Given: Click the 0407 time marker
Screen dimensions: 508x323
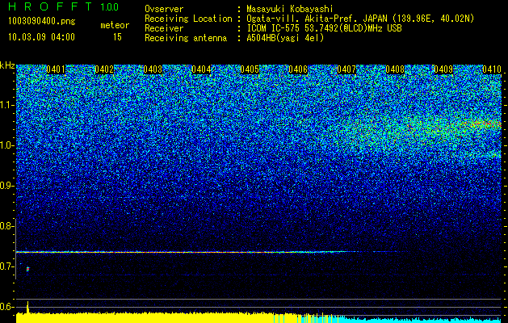Looking at the screenshot, I should [x=346, y=69].
